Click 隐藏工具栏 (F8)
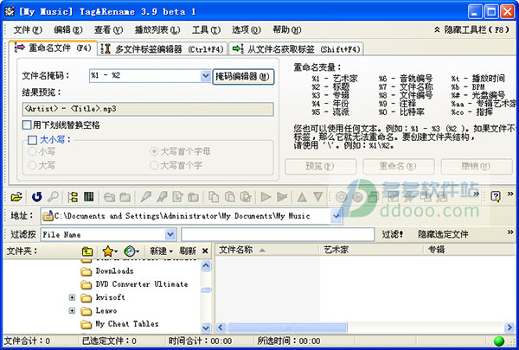 click(x=471, y=29)
